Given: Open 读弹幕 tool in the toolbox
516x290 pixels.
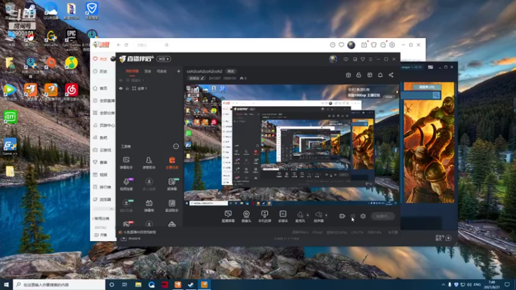Looking at the screenshot, I should [x=172, y=184].
